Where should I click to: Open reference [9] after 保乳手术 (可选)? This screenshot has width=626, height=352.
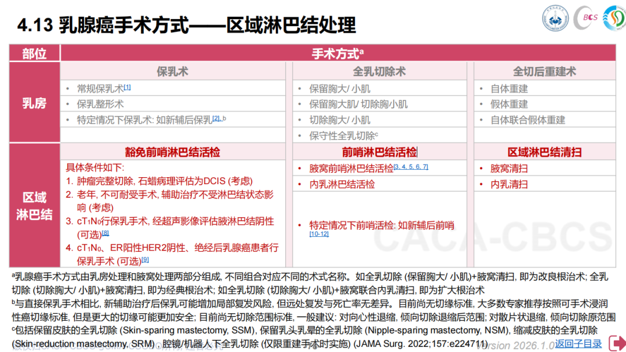coord(145,259)
